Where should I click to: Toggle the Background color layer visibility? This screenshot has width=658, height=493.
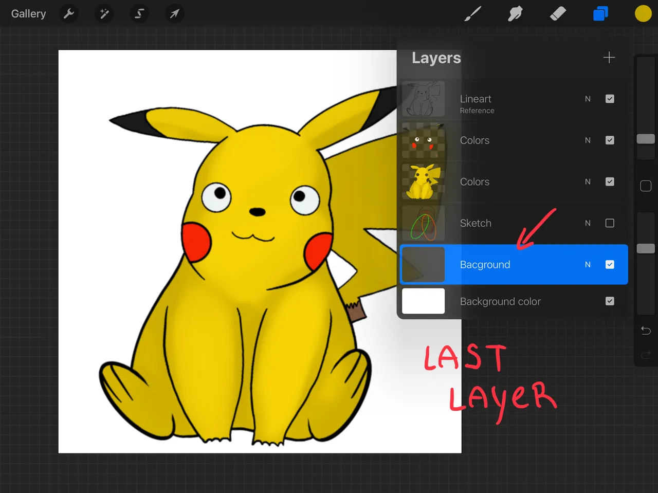(x=610, y=301)
